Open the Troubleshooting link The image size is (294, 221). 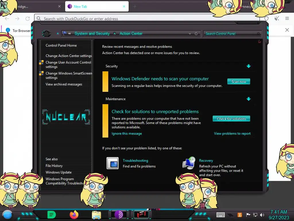pyautogui.click(x=136, y=161)
